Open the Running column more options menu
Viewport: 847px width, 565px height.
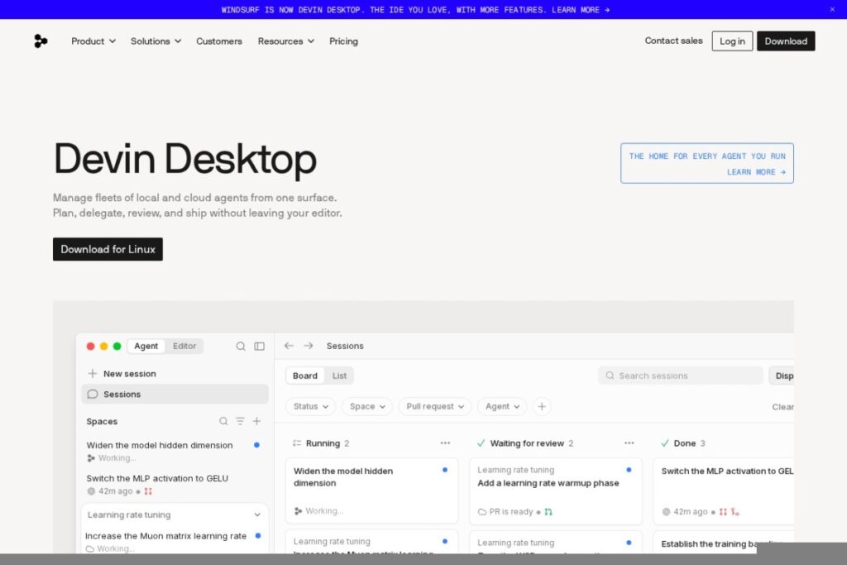pyautogui.click(x=445, y=443)
